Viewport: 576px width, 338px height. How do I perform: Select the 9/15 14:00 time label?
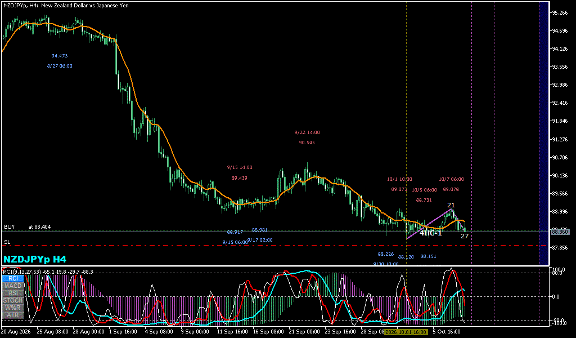coord(240,167)
